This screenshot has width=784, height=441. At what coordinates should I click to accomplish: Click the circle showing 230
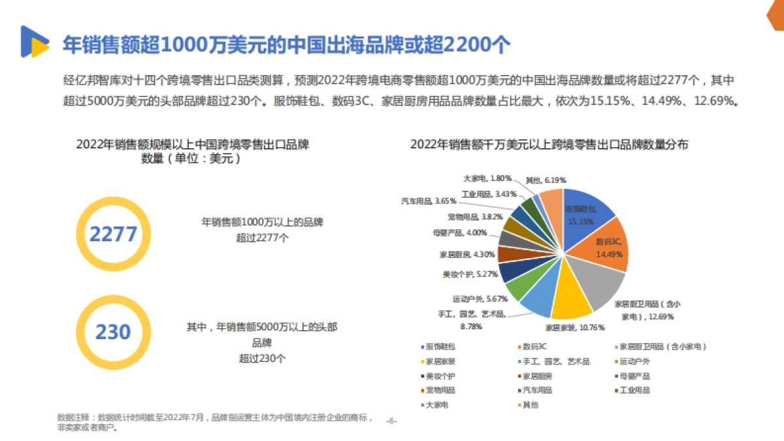tap(112, 332)
